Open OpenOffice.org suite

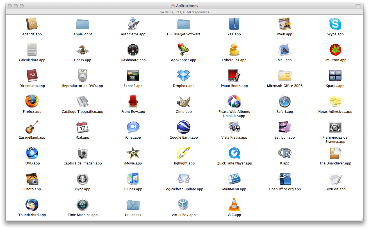pos(284,179)
